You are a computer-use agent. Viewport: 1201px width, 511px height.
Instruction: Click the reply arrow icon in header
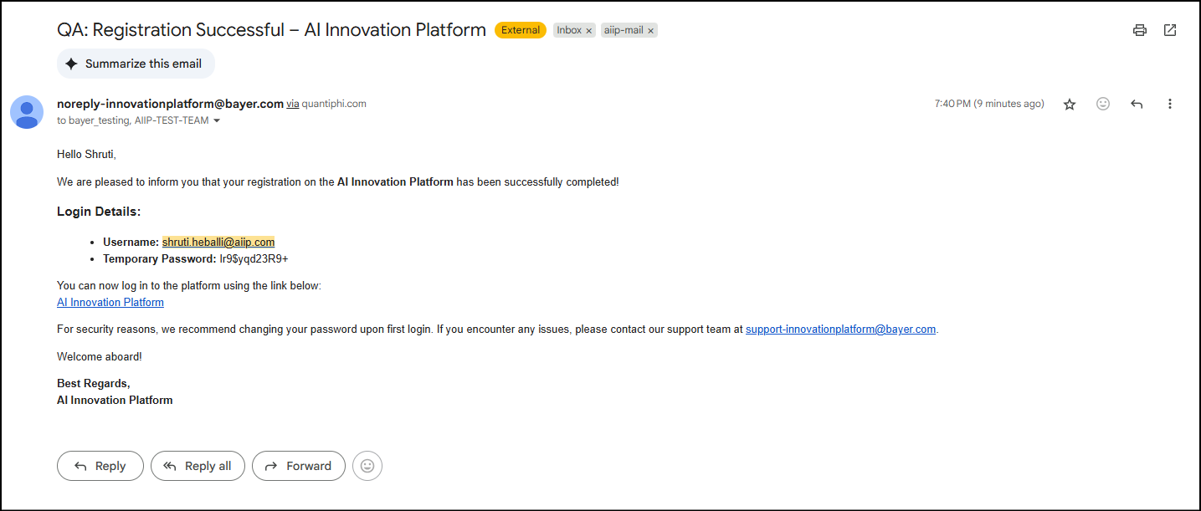(x=1137, y=105)
